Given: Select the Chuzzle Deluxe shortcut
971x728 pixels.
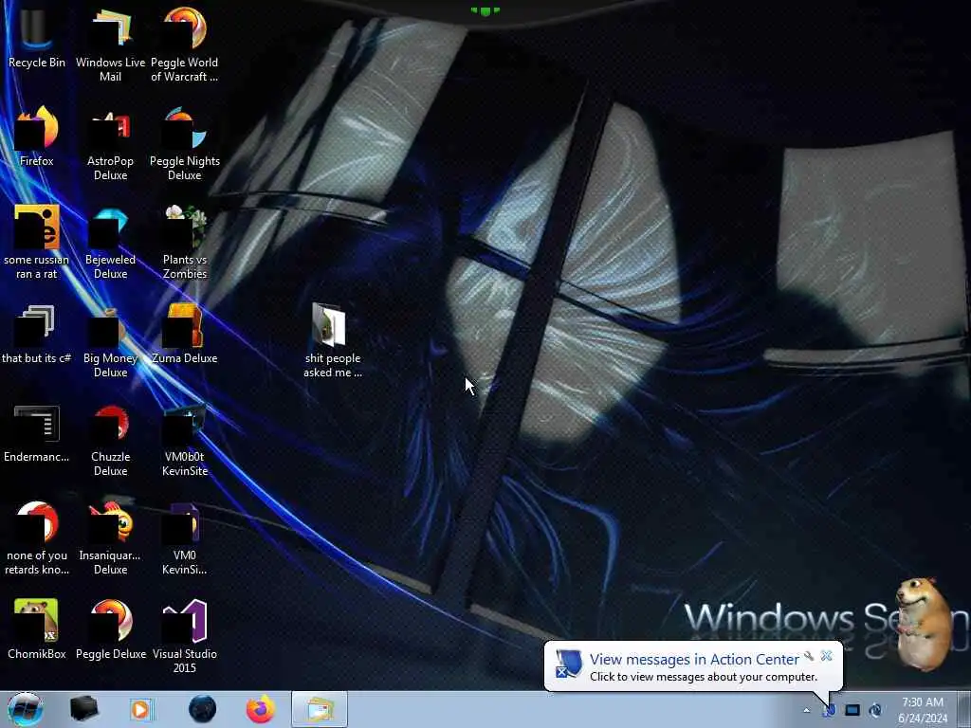Looking at the screenshot, I should pyautogui.click(x=110, y=440).
